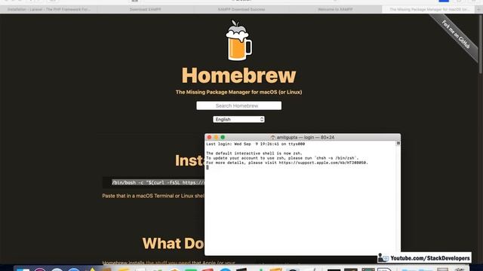
Task: Click the support.apple.com URL in Terminal
Action: coord(323,163)
